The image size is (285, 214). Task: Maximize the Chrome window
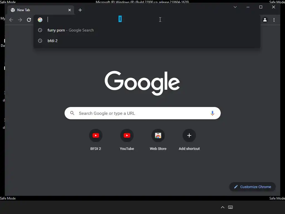pos(261,7)
